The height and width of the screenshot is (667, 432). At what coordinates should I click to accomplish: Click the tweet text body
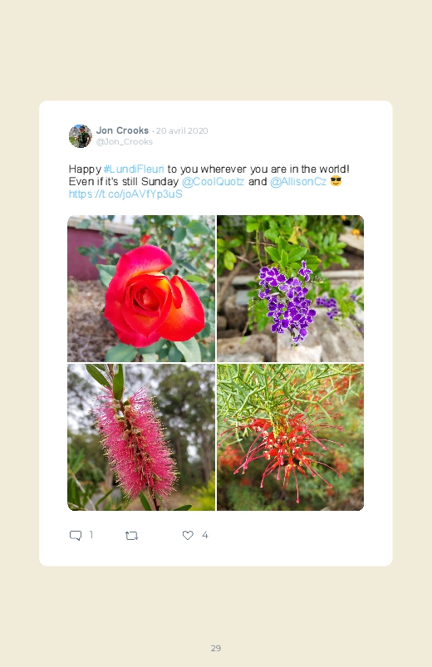click(211, 182)
